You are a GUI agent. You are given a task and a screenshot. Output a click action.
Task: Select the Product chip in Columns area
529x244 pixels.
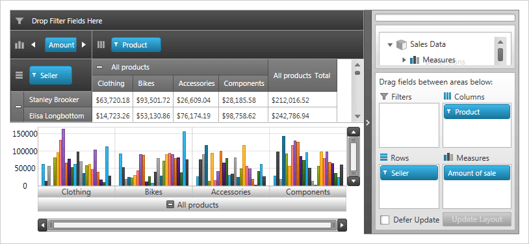coord(477,112)
